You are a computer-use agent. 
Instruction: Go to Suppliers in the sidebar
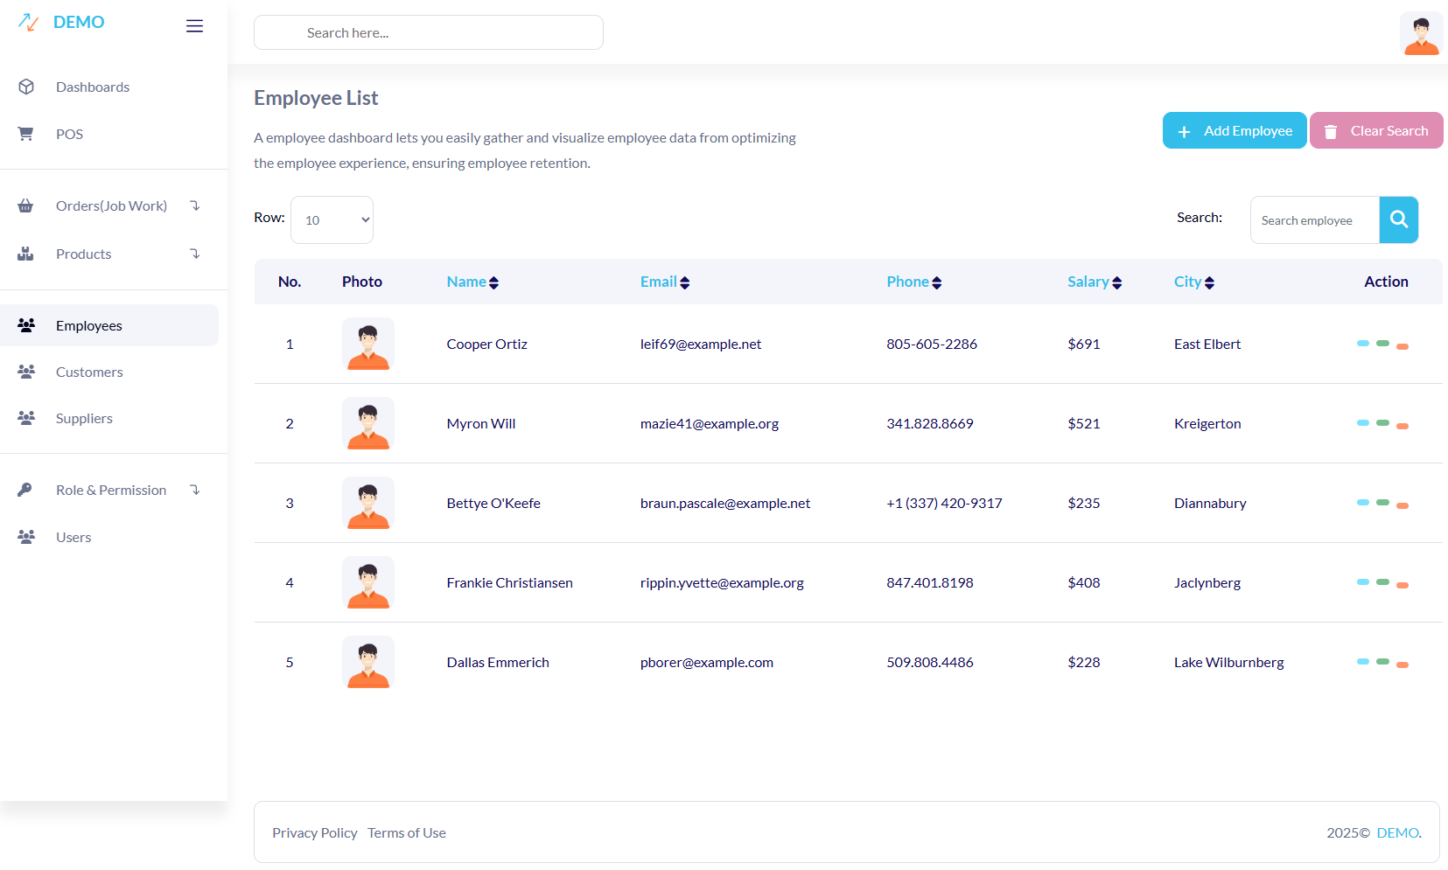84,418
